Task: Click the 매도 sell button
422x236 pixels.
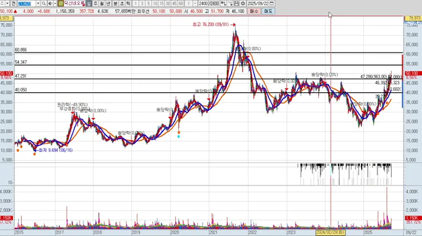Action: tap(268, 11)
